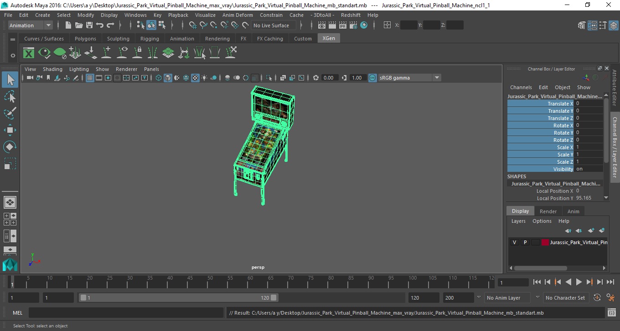Toggle wireframe shading cube in panel toolbar
The height and width of the screenshot is (331, 620).
[159, 78]
